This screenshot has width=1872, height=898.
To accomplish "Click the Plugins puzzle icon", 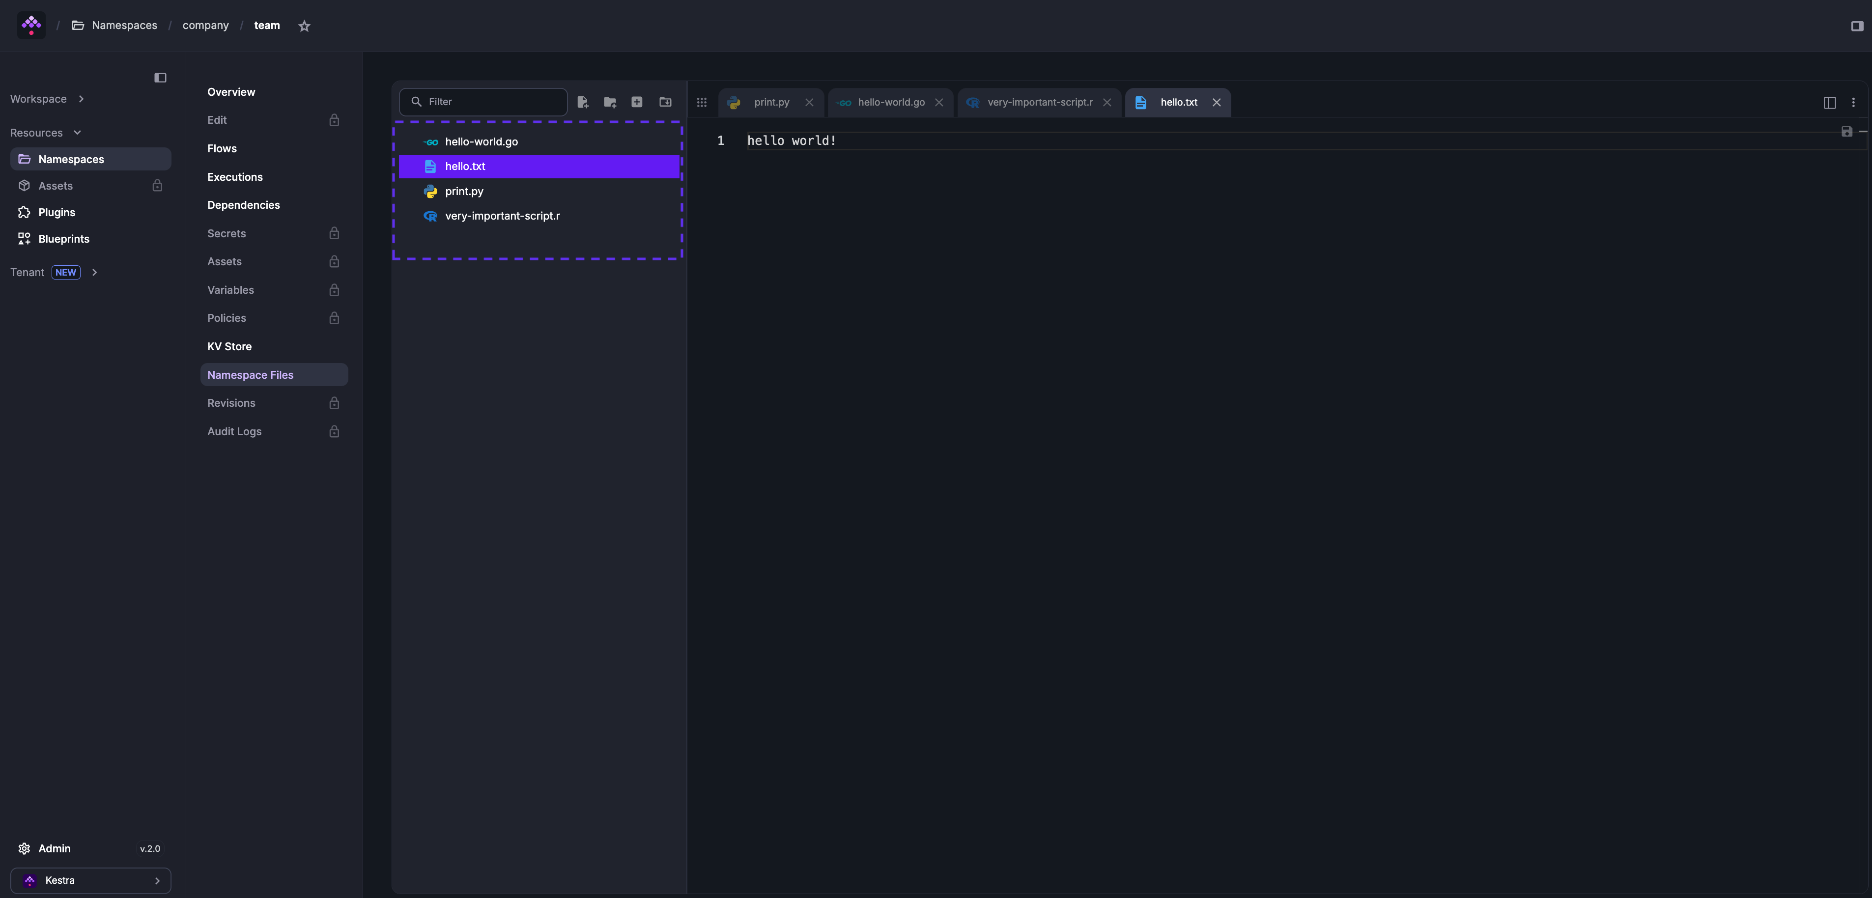I will point(24,212).
